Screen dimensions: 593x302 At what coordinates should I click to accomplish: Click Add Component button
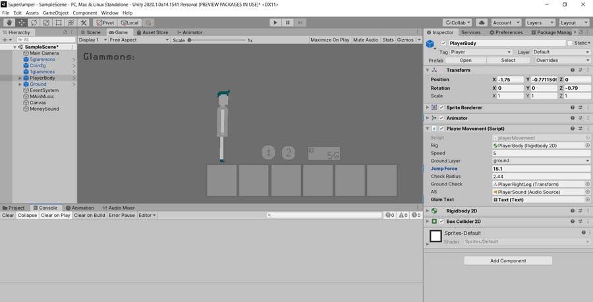(x=508, y=260)
